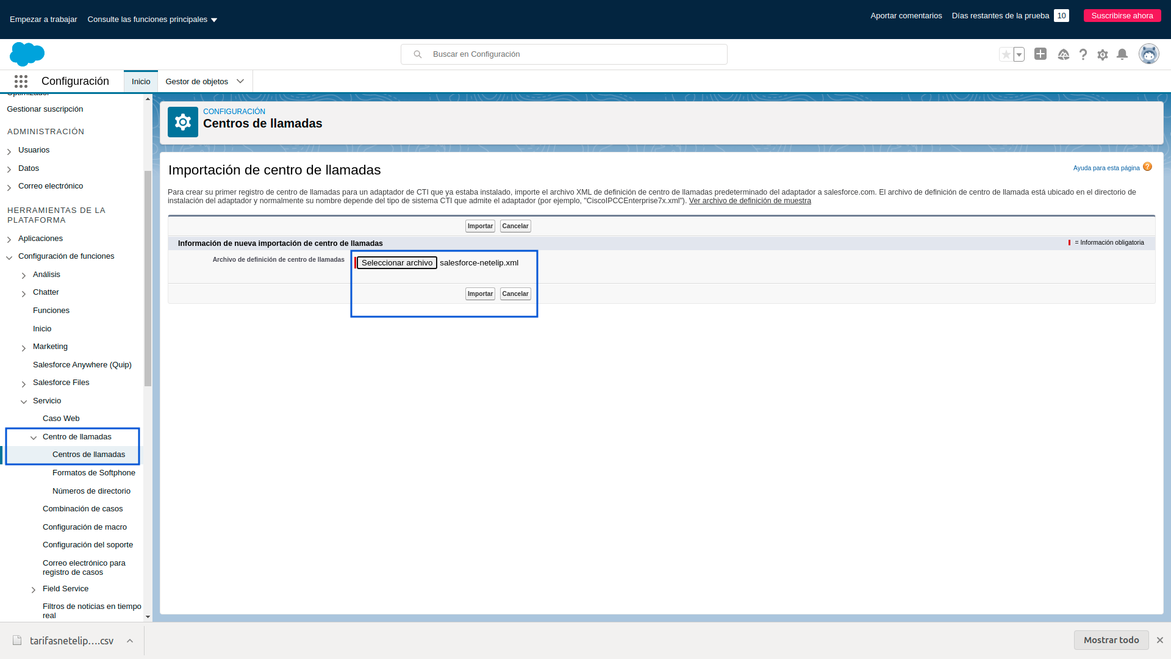The image size is (1171, 659).
Task: Click the Salesforce cloud logo icon
Action: (27, 54)
